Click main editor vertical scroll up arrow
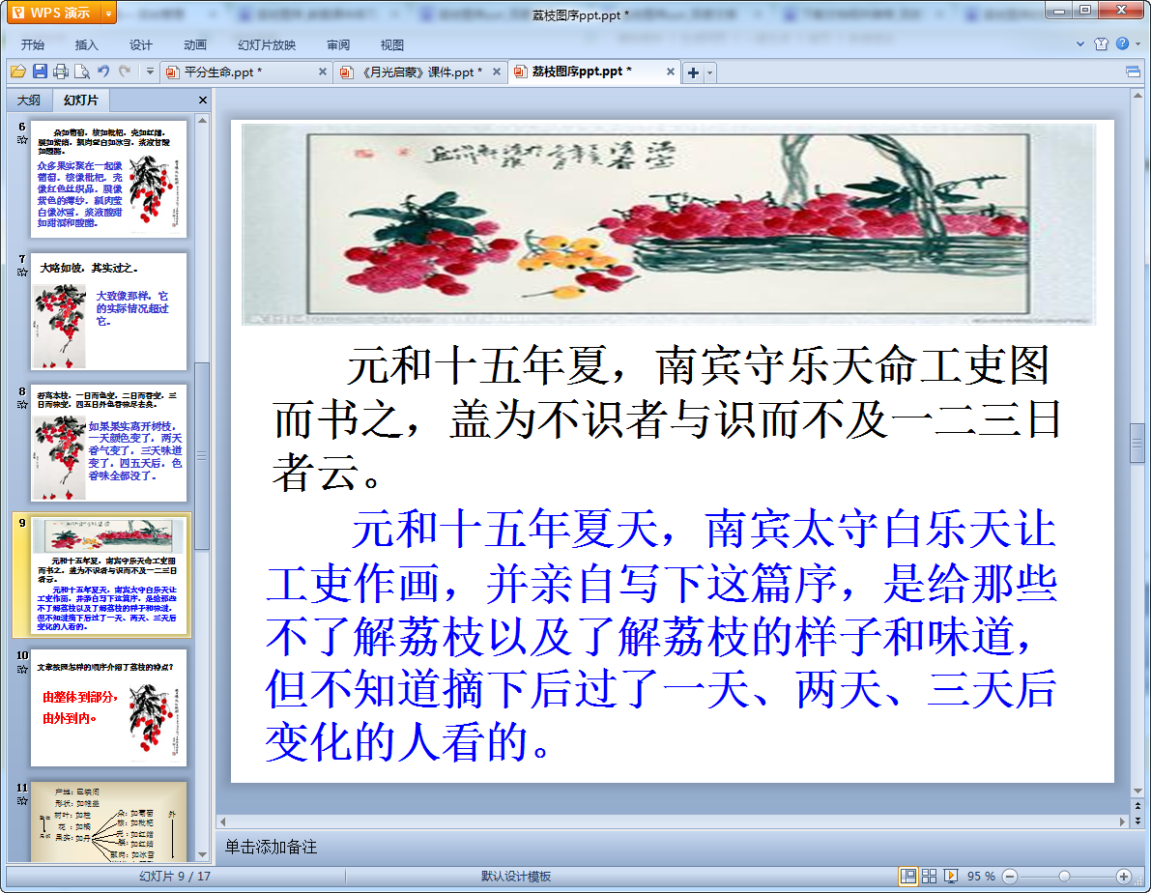 click(1137, 96)
